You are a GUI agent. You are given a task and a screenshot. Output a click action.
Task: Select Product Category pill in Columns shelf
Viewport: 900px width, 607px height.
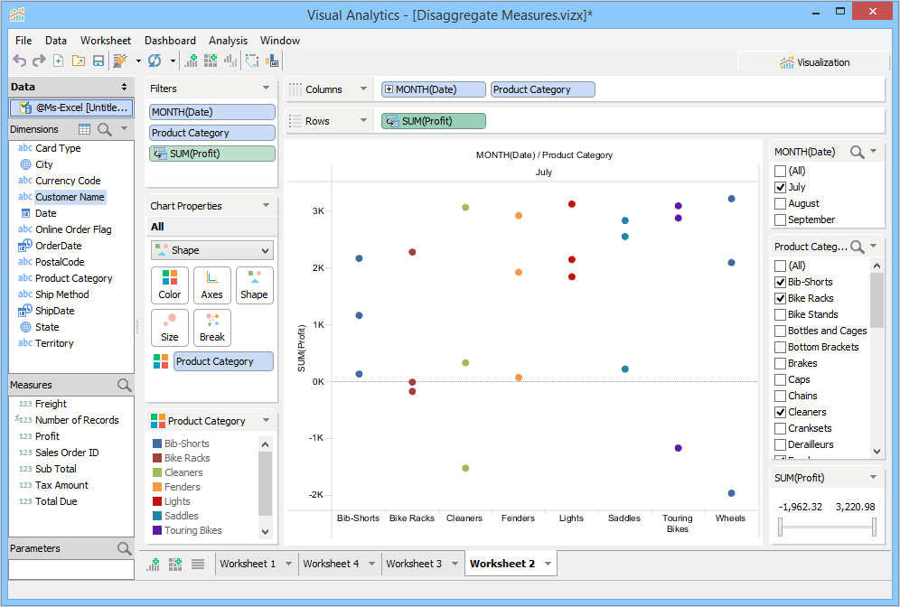tap(543, 89)
